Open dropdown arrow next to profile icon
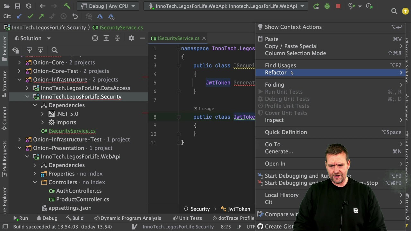This screenshot has height=231, width=411. pos(360,6)
